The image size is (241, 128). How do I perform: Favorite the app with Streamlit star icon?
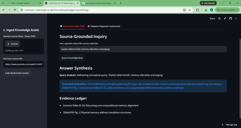click(219, 19)
